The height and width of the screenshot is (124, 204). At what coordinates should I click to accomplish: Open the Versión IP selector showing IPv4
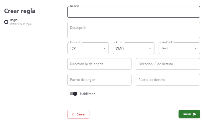pos(179,48)
